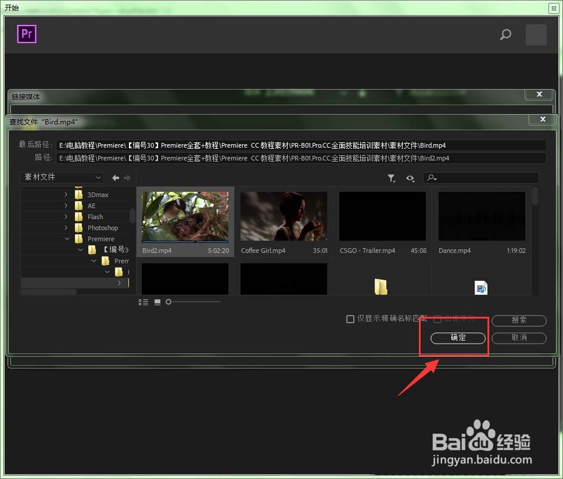563x479 pixels.
Task: Expand the 3Dmax folder
Action: click(66, 194)
